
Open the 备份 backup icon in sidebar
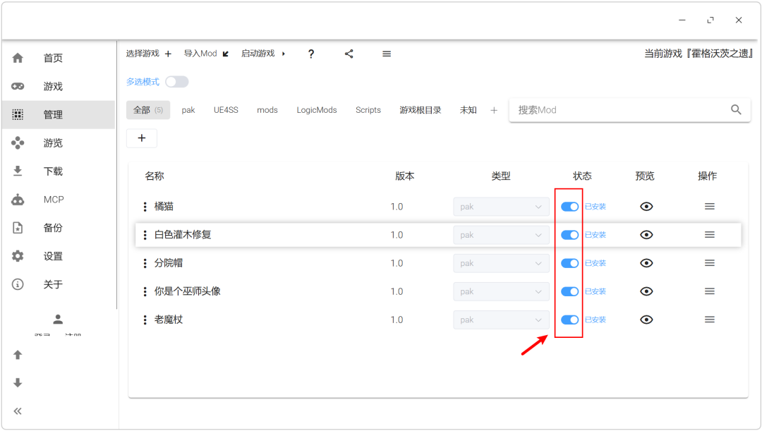pos(18,227)
